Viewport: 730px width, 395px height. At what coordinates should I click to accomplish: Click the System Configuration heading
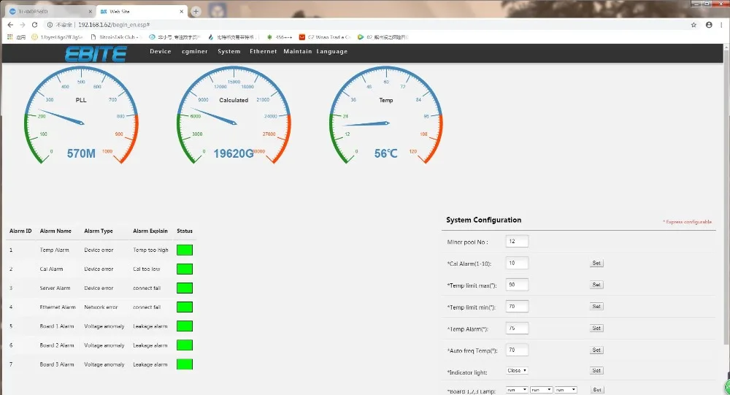[484, 220]
